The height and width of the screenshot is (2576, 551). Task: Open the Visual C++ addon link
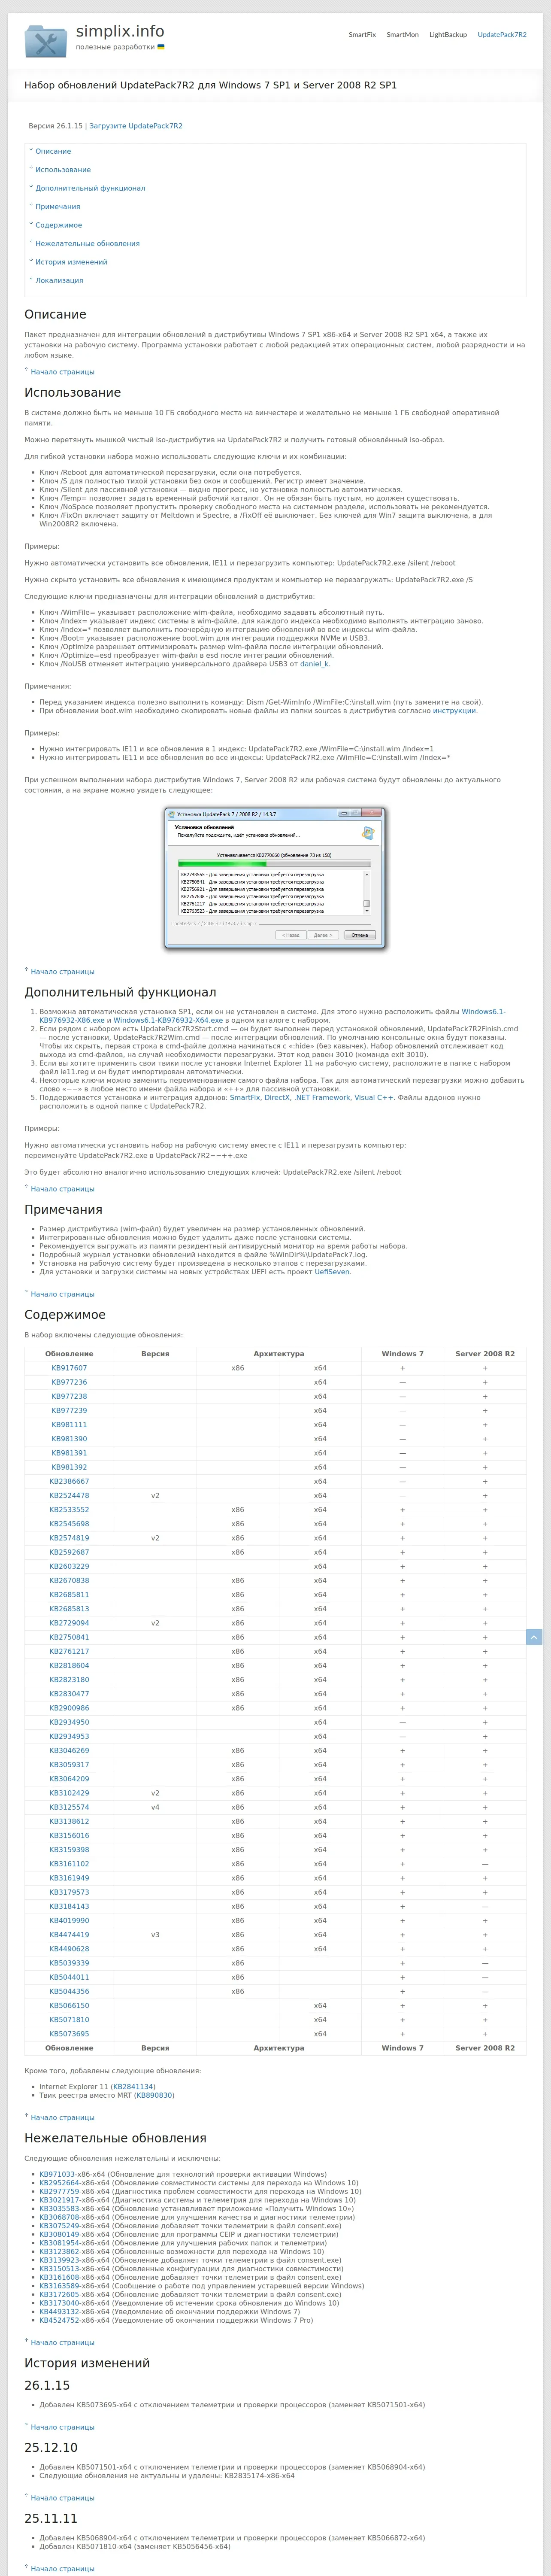point(374,1097)
